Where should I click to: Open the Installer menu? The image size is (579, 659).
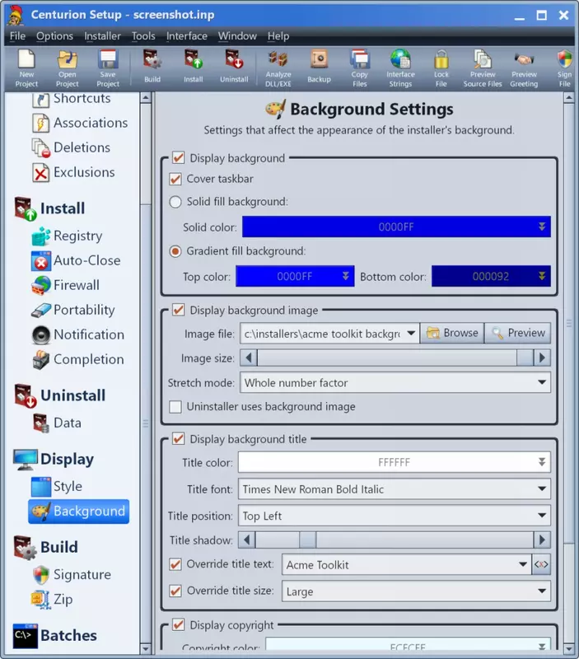pyautogui.click(x=102, y=36)
